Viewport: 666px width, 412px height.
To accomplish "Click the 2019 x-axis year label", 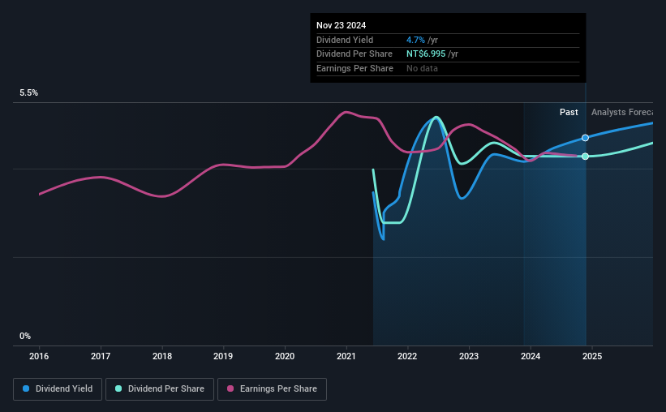I will [x=223, y=356].
